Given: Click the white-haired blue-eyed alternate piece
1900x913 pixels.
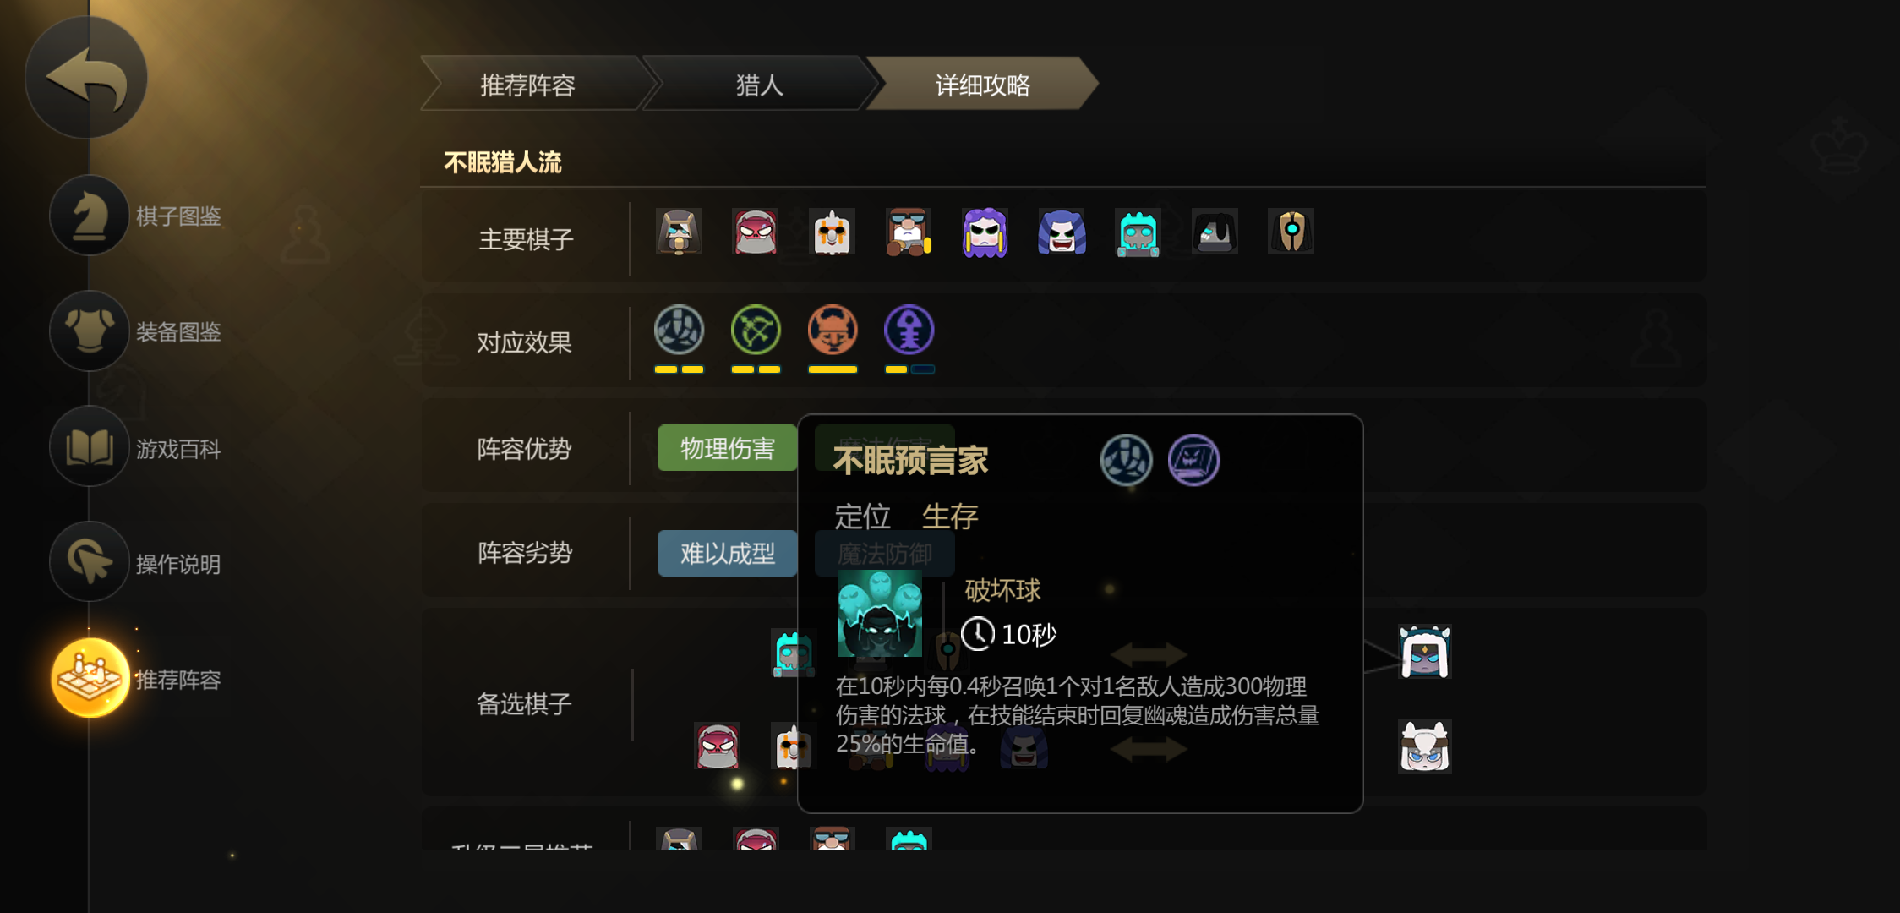Looking at the screenshot, I should 1424,746.
